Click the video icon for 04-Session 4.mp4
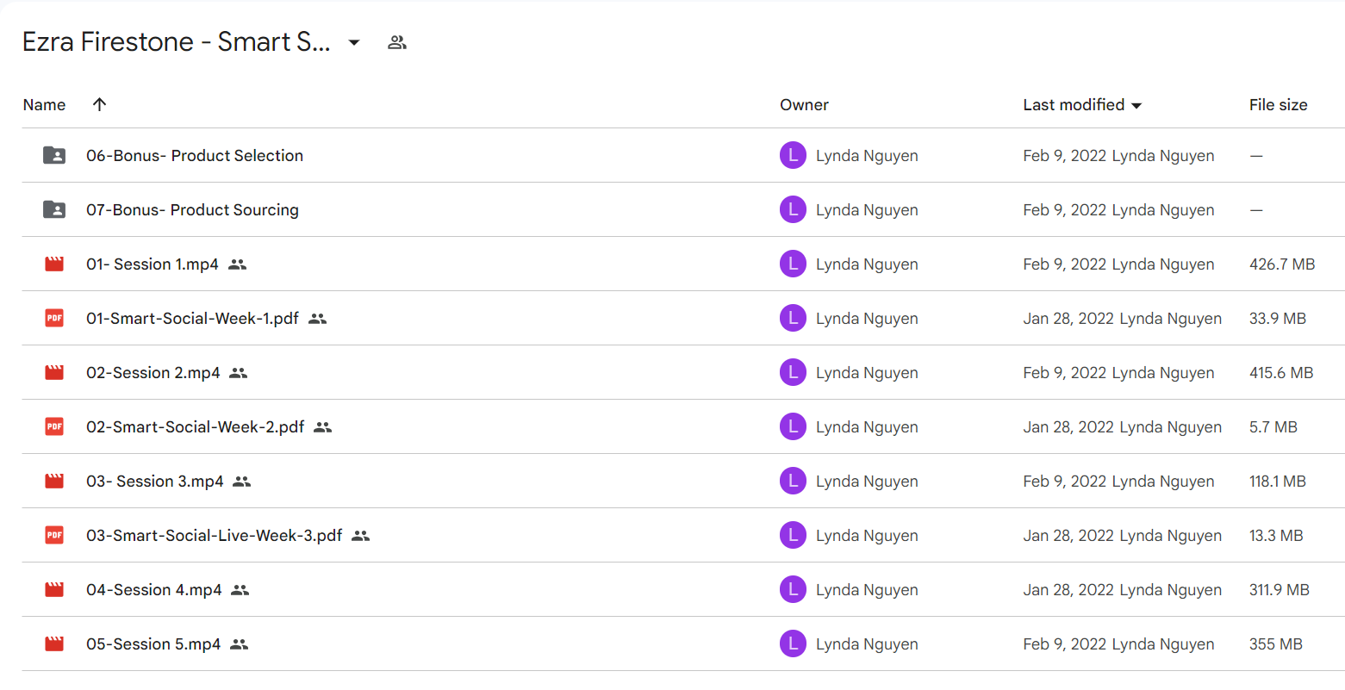This screenshot has width=1345, height=690. [54, 589]
